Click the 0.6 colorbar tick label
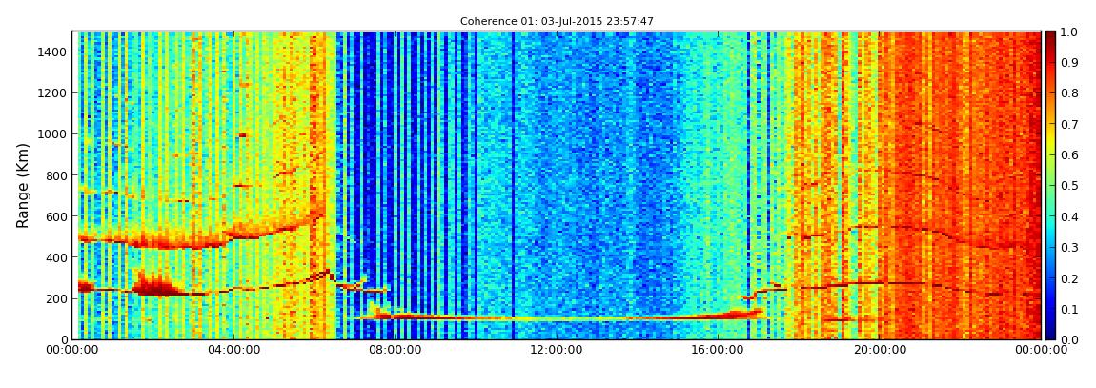This screenshot has height=388, width=1096. coord(1068,155)
